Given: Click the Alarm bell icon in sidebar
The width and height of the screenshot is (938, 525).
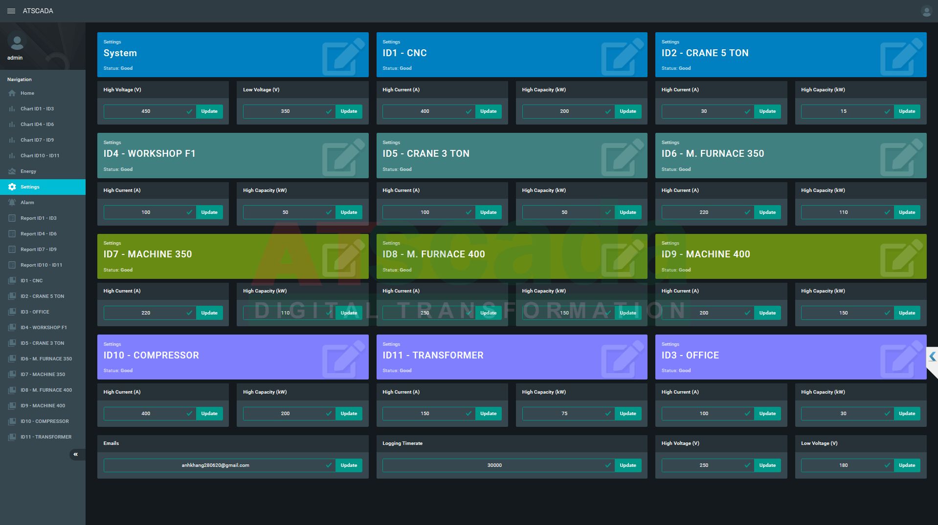Looking at the screenshot, I should pyautogui.click(x=12, y=203).
